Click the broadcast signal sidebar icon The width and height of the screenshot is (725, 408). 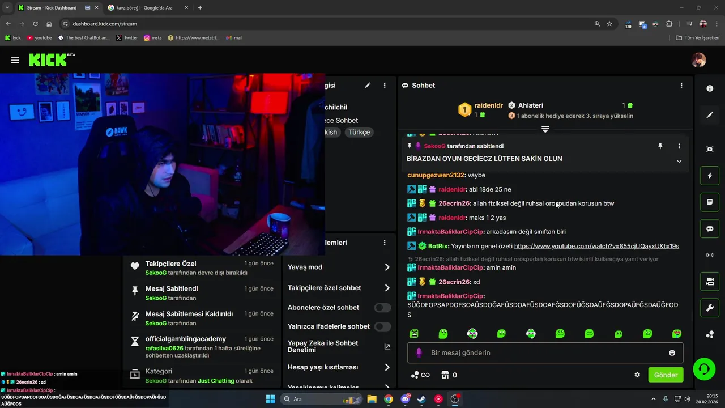coord(710,255)
